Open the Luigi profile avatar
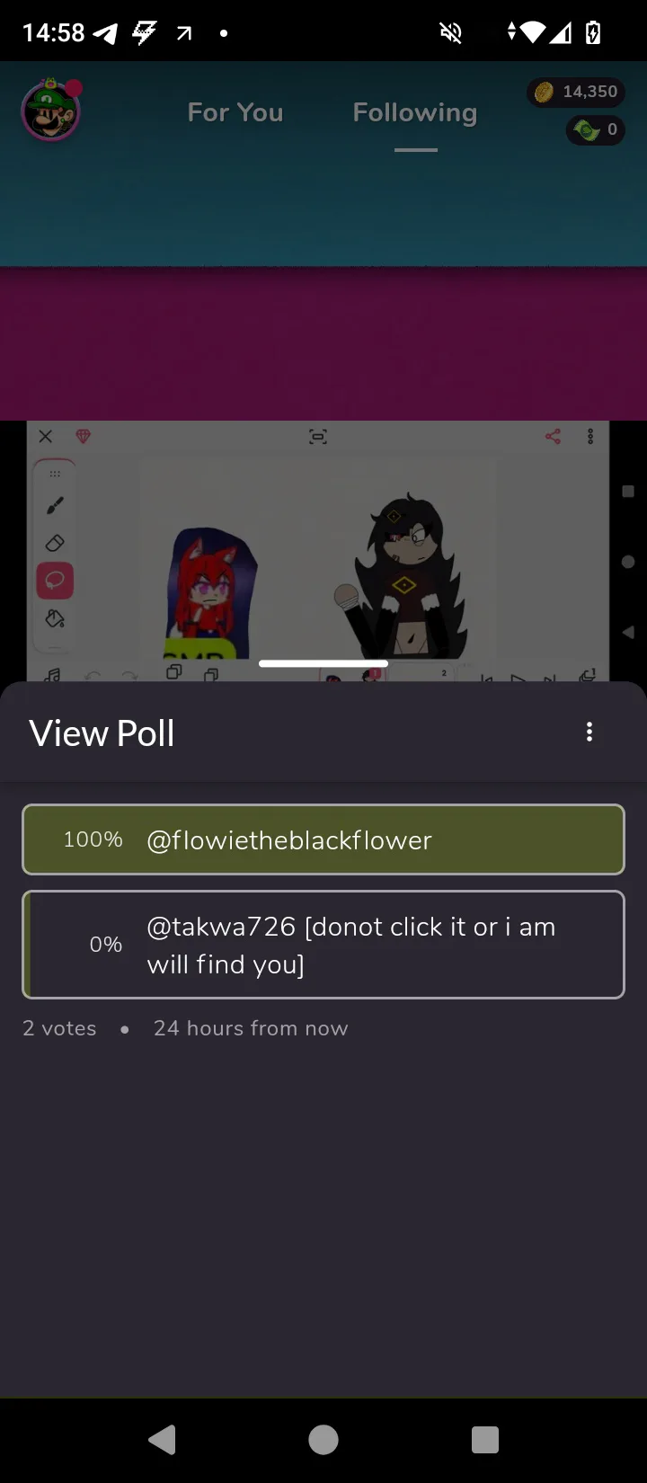Viewport: 647px width, 1483px height. tap(51, 111)
